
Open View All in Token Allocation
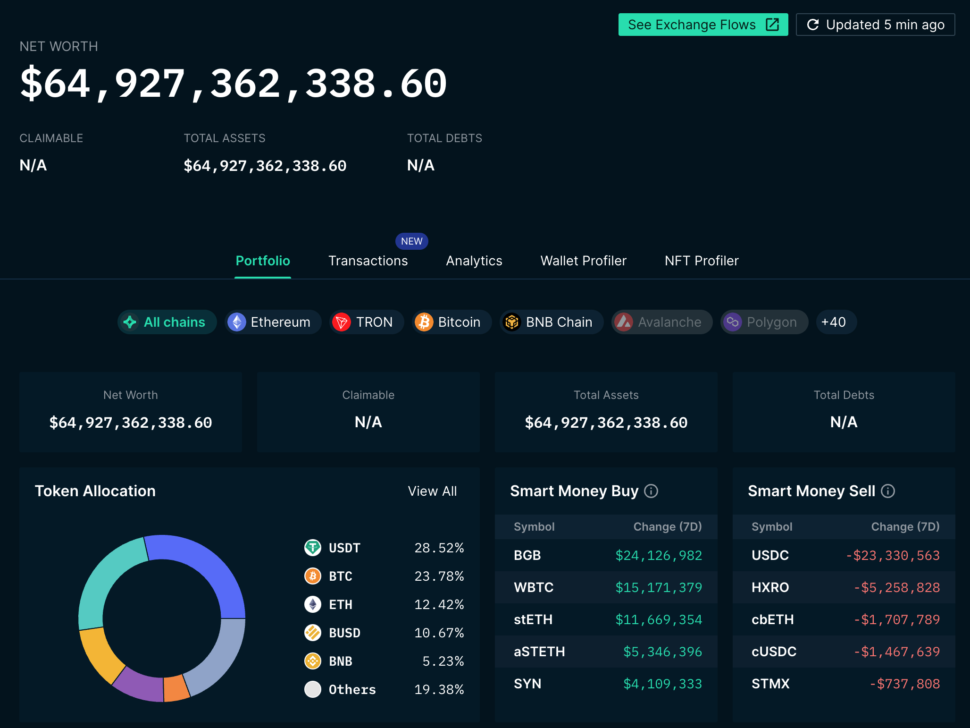click(x=432, y=491)
